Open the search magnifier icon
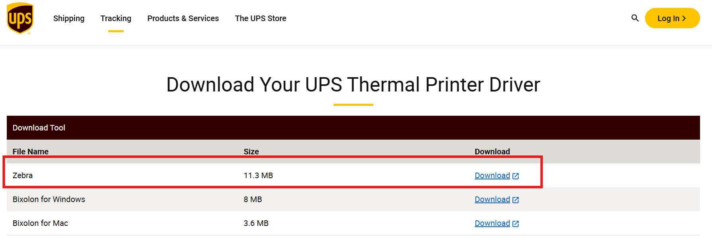Image resolution: width=712 pixels, height=249 pixels. pyautogui.click(x=635, y=18)
